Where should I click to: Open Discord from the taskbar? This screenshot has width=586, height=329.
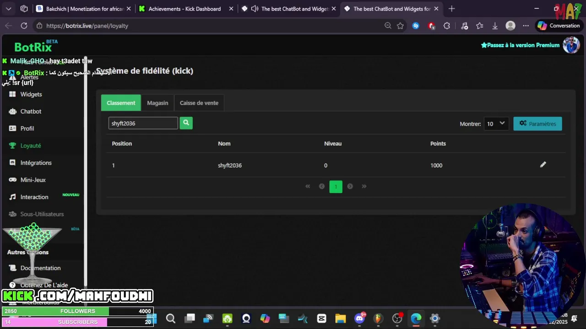pyautogui.click(x=360, y=318)
